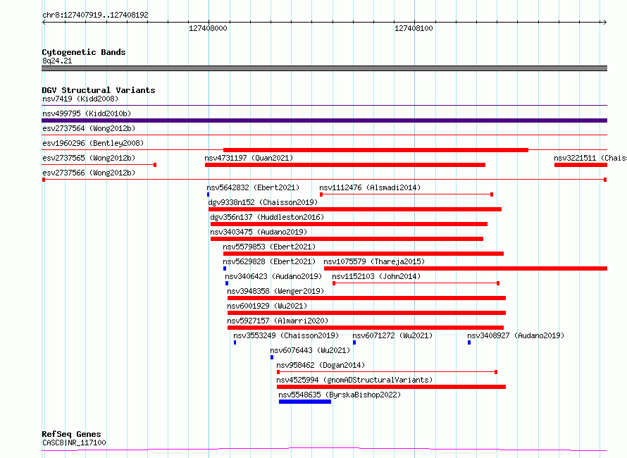Click the nsv3221511 variant label
This screenshot has height=458, width=627.
[x=590, y=158]
